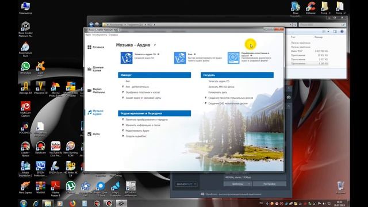Expand the arrow next to the Рип tile title
The width and height of the screenshot is (368, 207).
tap(195, 54)
